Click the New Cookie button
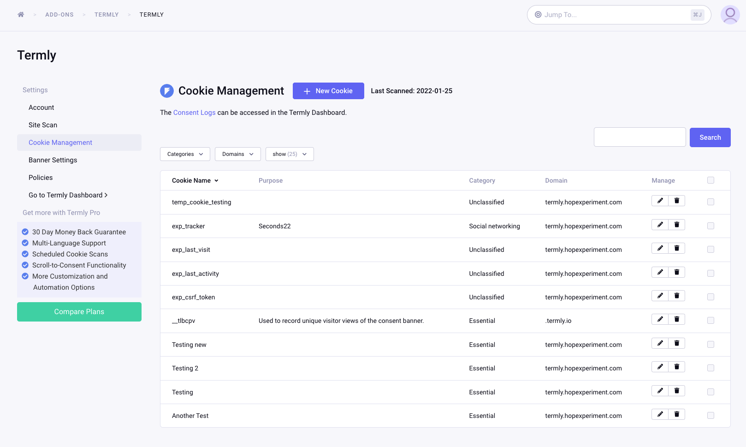The image size is (746, 447). click(328, 91)
